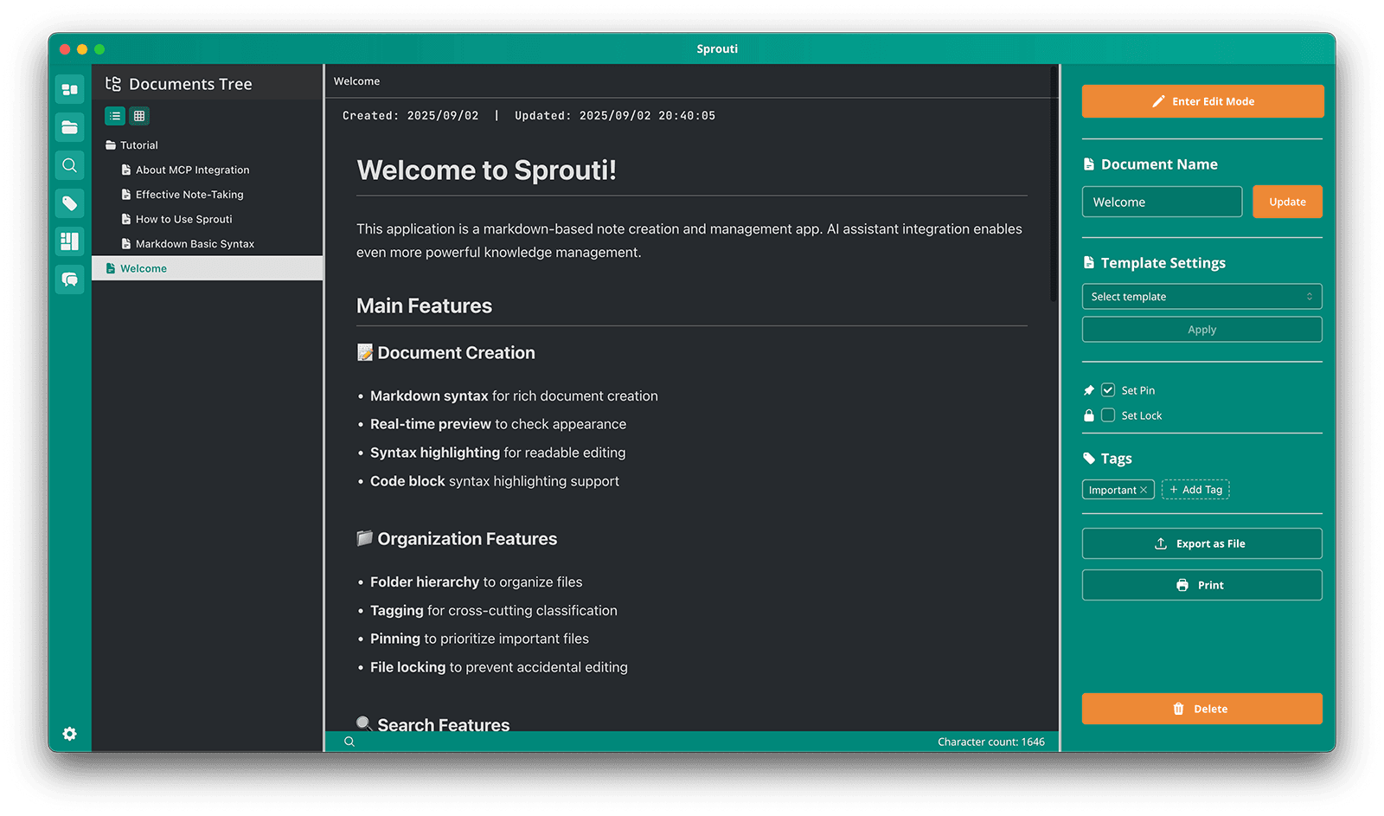Switch documents tree to grid view
This screenshot has width=1384, height=816.
(x=139, y=115)
